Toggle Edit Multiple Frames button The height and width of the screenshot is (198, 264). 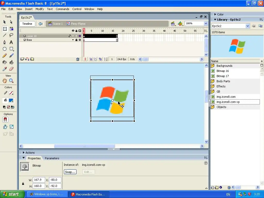100,59
